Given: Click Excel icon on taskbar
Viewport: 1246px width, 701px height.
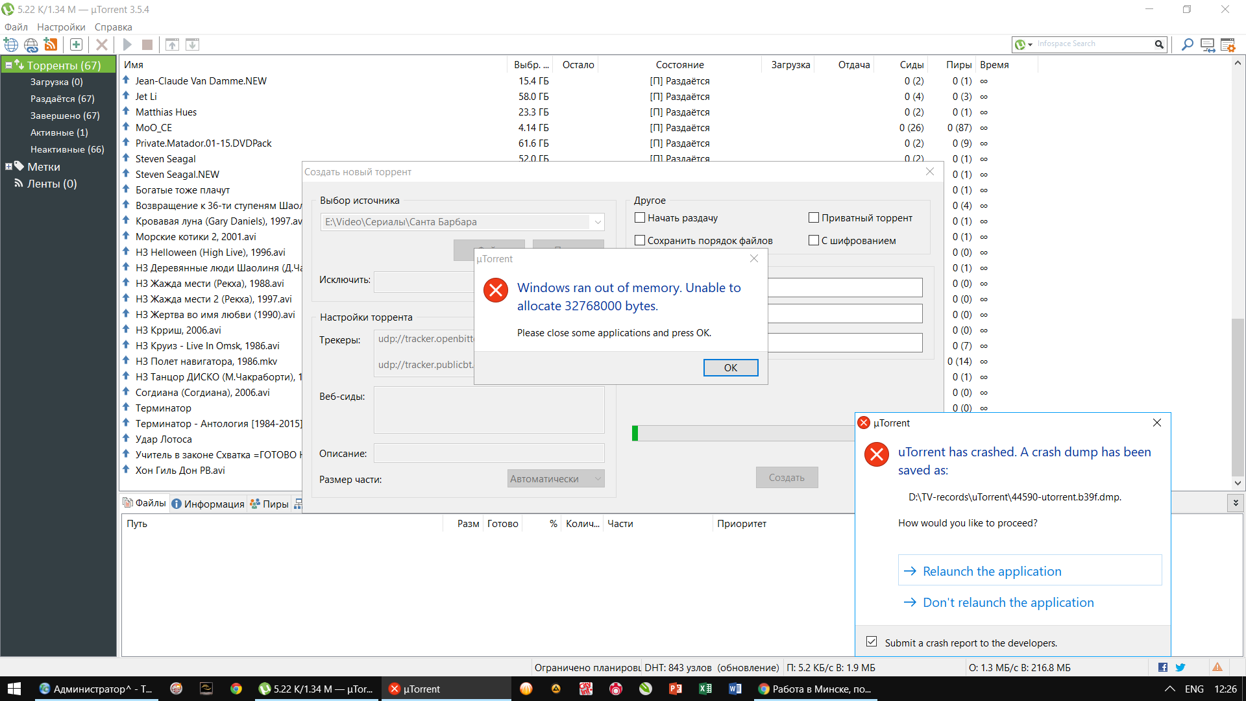Looking at the screenshot, I should tap(705, 689).
